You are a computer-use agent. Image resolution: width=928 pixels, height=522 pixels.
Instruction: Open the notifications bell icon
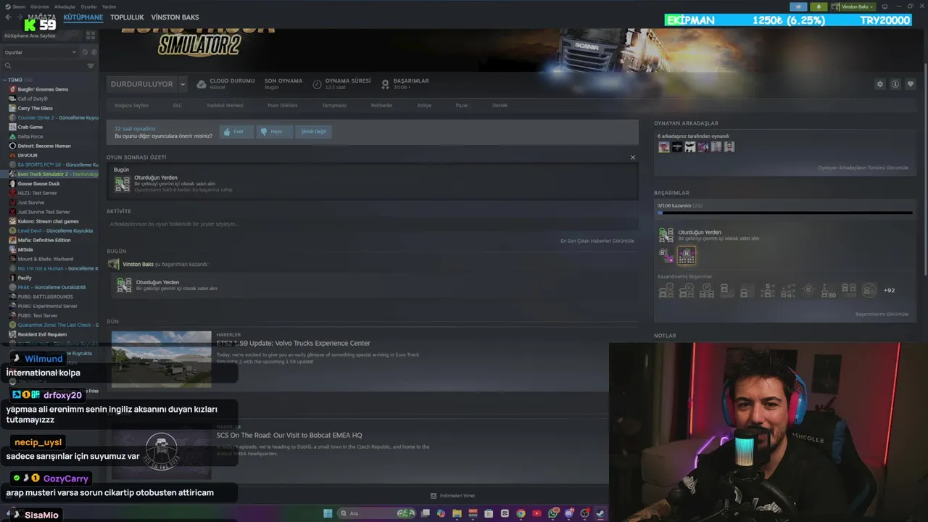coord(819,7)
